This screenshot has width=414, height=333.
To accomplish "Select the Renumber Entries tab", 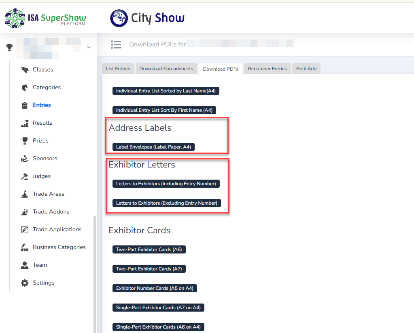I will (267, 69).
